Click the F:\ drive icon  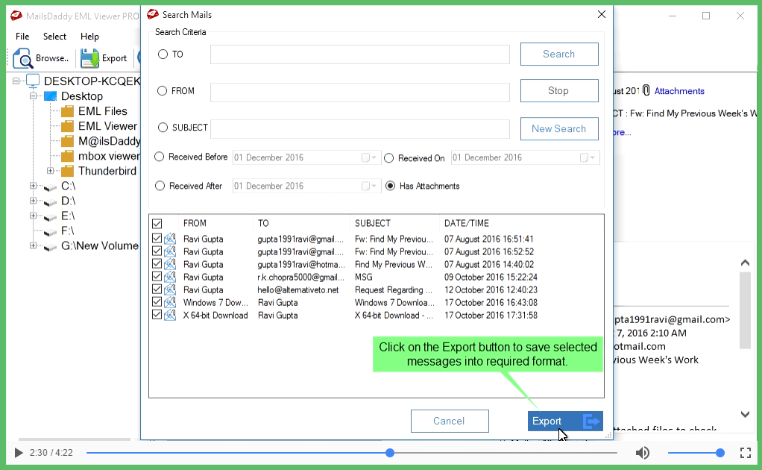tap(50, 233)
